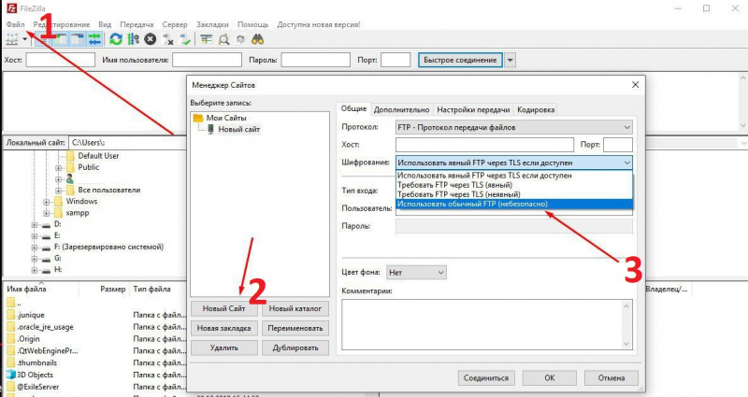Image resolution: width=748 pixels, height=397 pixels.
Task: Click the Отмена button
Action: [611, 378]
